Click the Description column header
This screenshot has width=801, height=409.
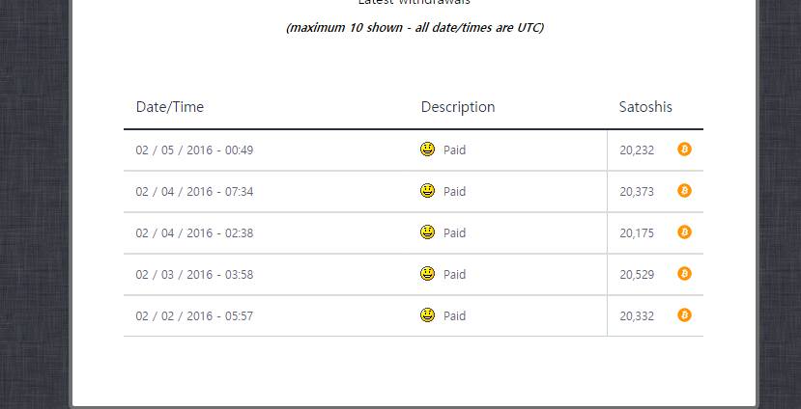[458, 107]
